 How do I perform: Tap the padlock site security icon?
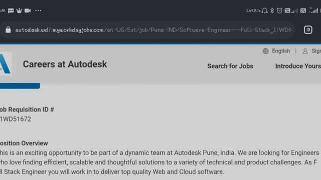click(x=8, y=30)
